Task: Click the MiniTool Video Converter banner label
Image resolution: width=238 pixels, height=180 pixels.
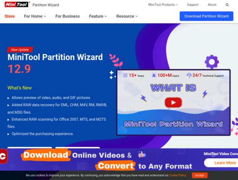Action: (x=221, y=154)
